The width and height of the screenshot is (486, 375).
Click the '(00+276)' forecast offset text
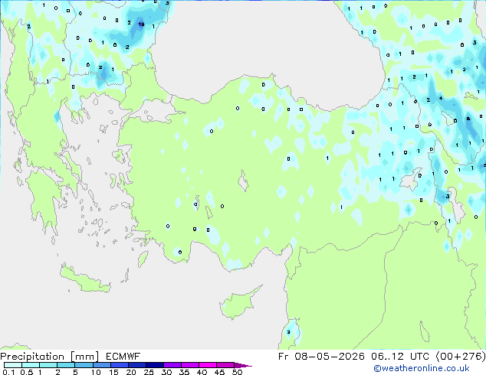(x=461, y=357)
